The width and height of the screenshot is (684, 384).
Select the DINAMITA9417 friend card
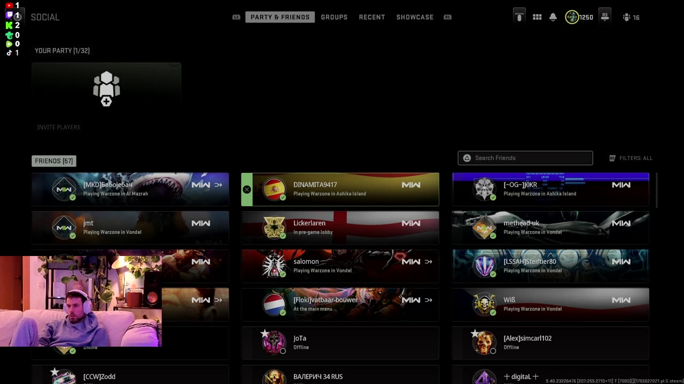pos(340,189)
